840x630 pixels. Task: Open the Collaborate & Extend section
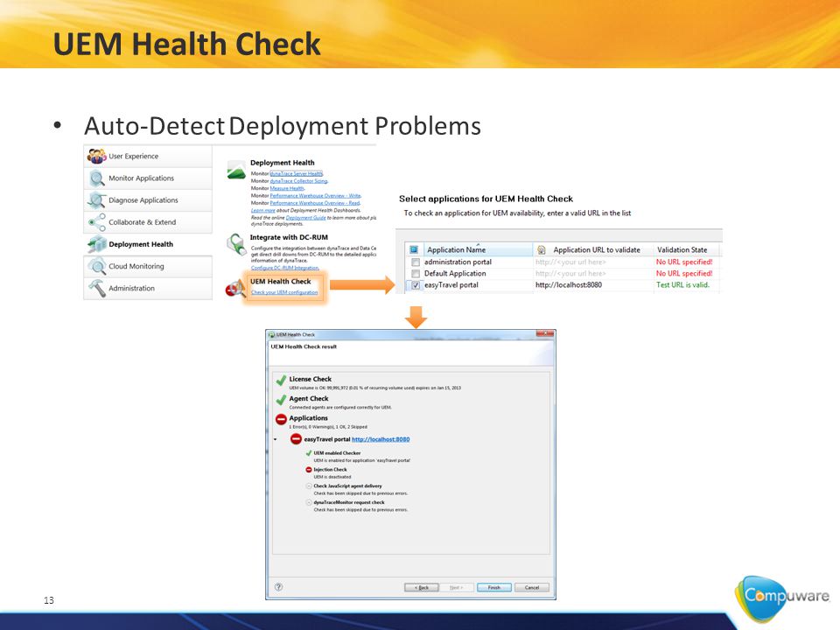(x=148, y=221)
